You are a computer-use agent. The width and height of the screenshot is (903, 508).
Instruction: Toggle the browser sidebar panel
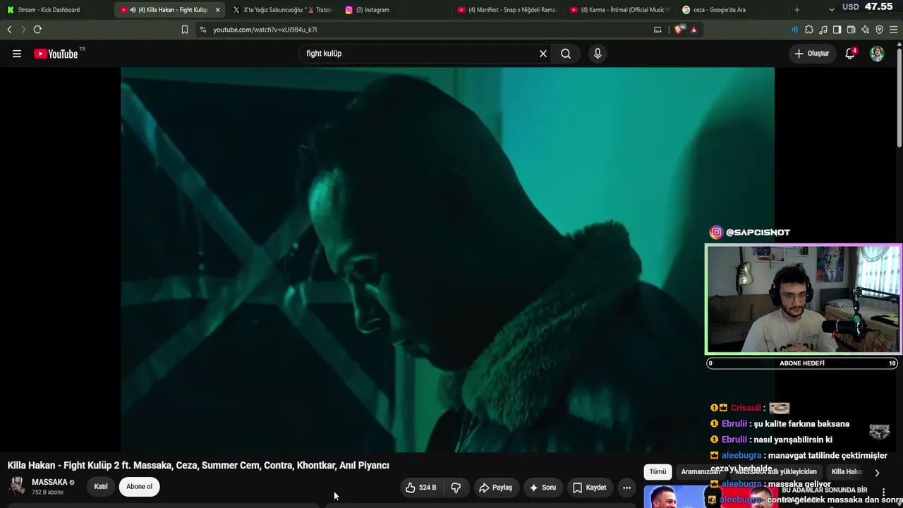pyautogui.click(x=837, y=30)
